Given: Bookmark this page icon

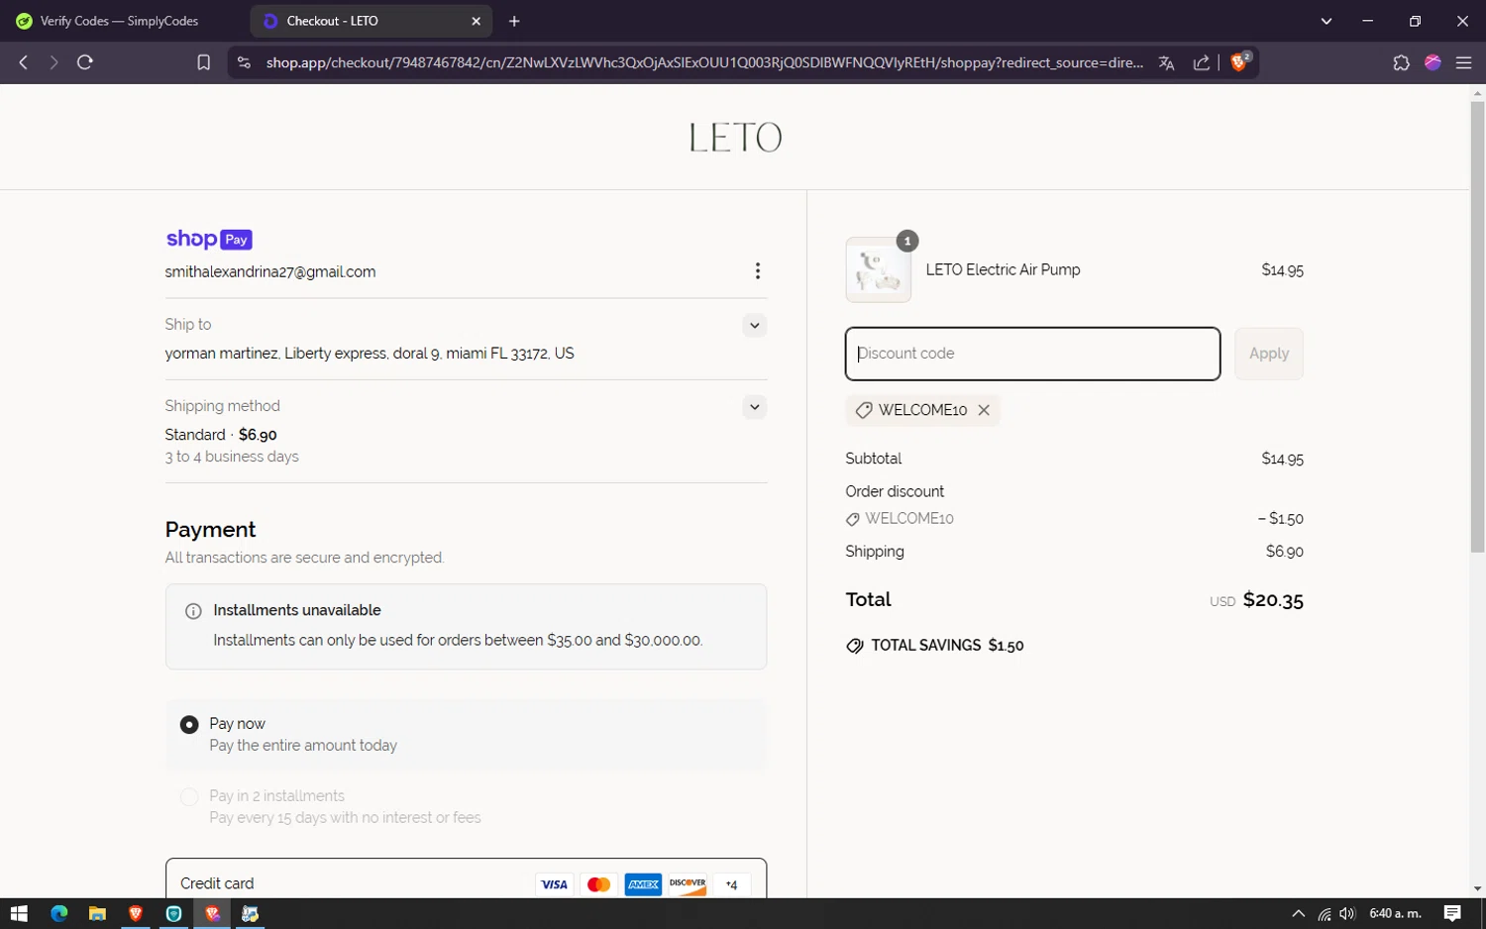Looking at the screenshot, I should [x=203, y=62].
